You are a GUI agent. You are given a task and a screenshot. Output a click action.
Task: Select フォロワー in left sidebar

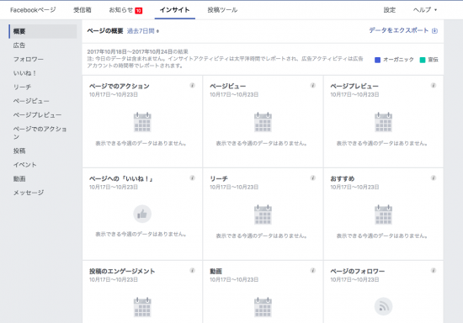click(x=29, y=59)
